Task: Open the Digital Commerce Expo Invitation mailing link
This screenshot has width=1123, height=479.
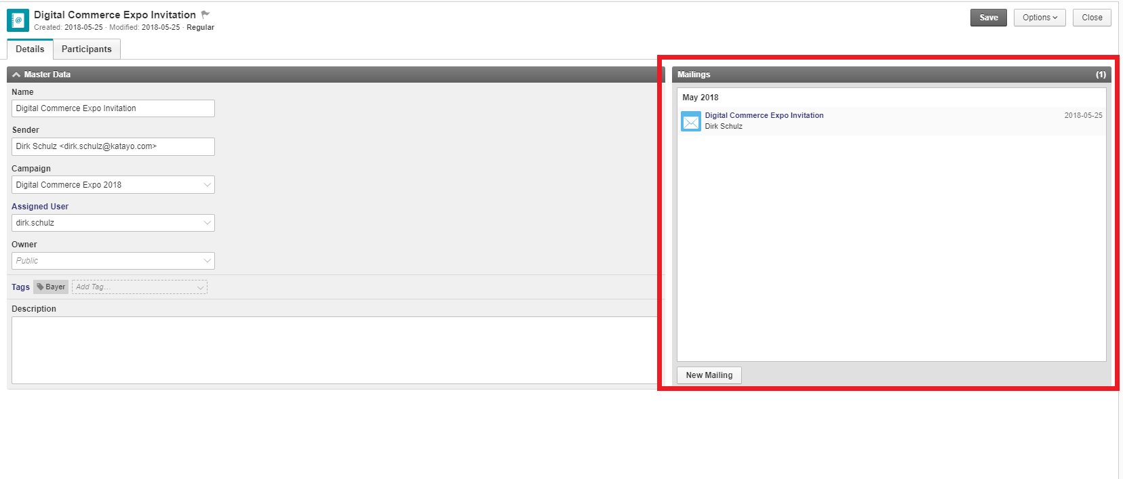Action: [x=764, y=115]
